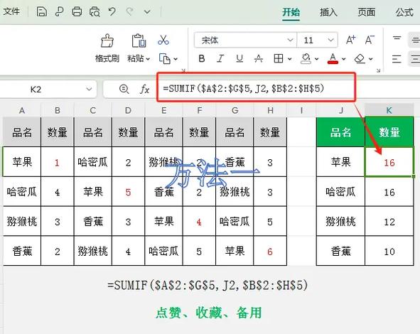Switch to the 插入 tab
This screenshot has height=334, width=420.
point(328,12)
